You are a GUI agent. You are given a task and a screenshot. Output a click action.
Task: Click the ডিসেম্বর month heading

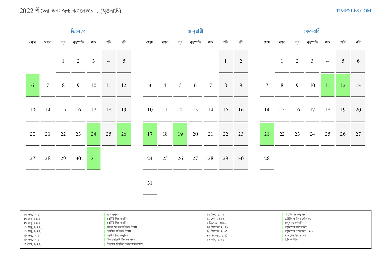[78, 31]
